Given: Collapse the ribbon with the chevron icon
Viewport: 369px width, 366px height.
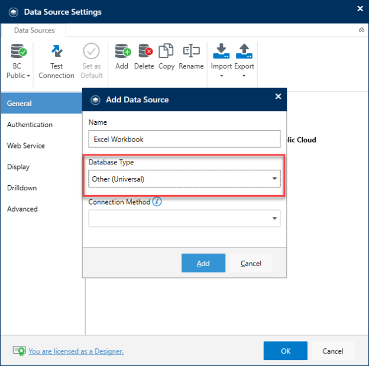Looking at the screenshot, I should 361,30.
